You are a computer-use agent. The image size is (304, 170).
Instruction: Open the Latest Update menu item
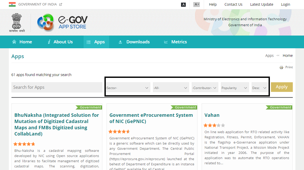click(262, 4)
